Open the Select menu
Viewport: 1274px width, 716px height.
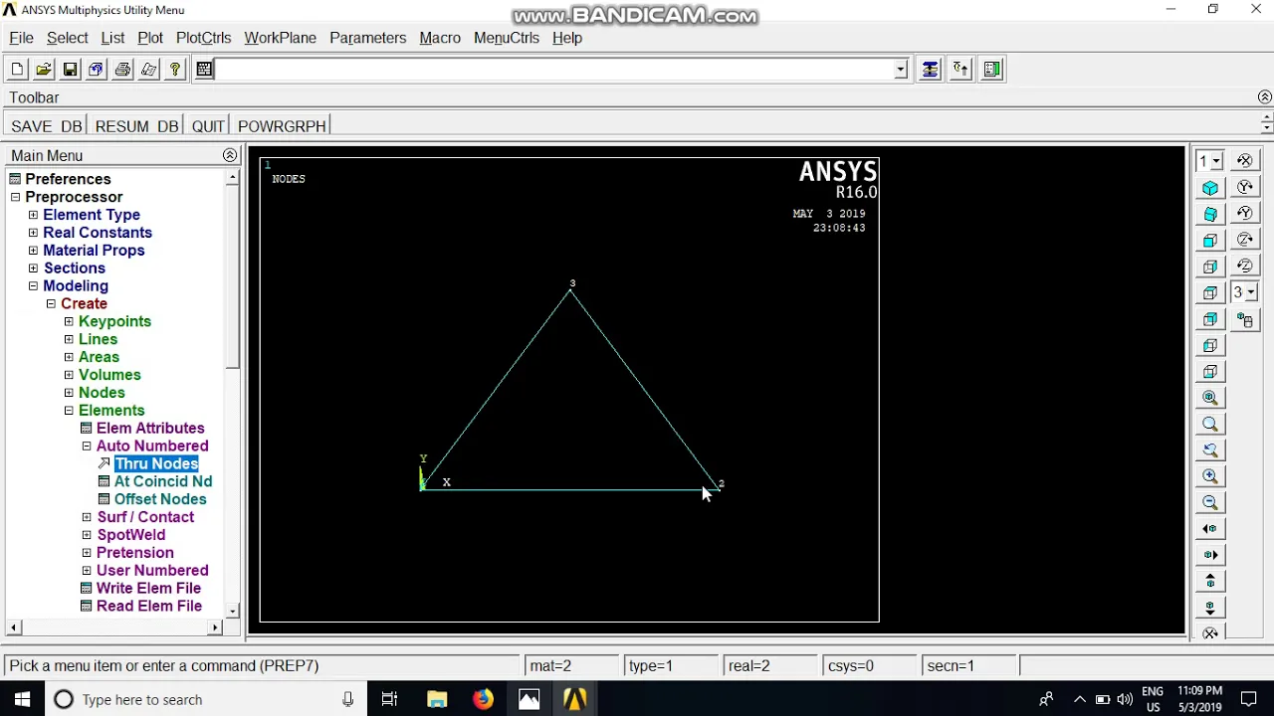(x=68, y=38)
